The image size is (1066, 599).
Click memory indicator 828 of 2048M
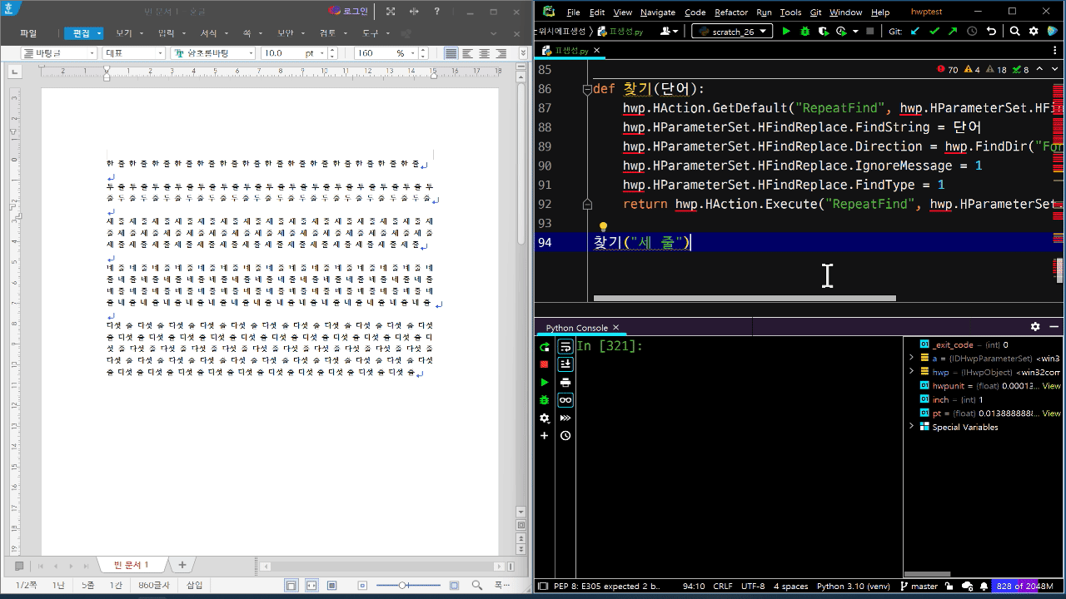pos(1024,587)
